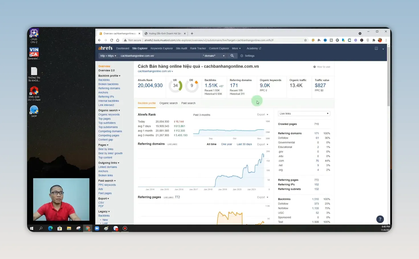Open the http + https protocol dropdown
419x259 pixels.
tap(108, 56)
